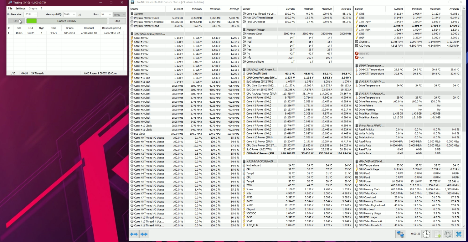Image resolution: width=468 pixels, height=242 pixels.
Task: Click the icon beside Total CPU Usage
Action: click(x=244, y=22)
